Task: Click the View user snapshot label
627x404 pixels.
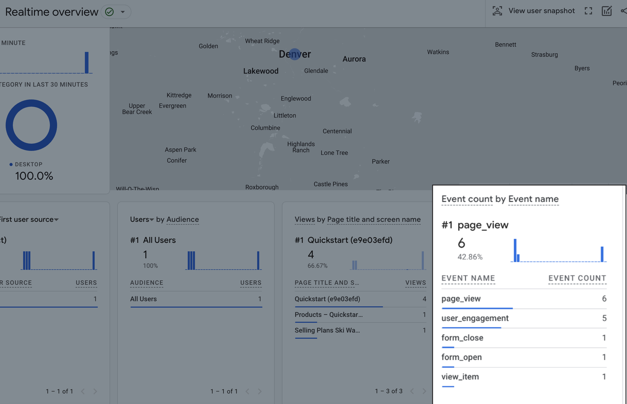Action: click(x=541, y=11)
